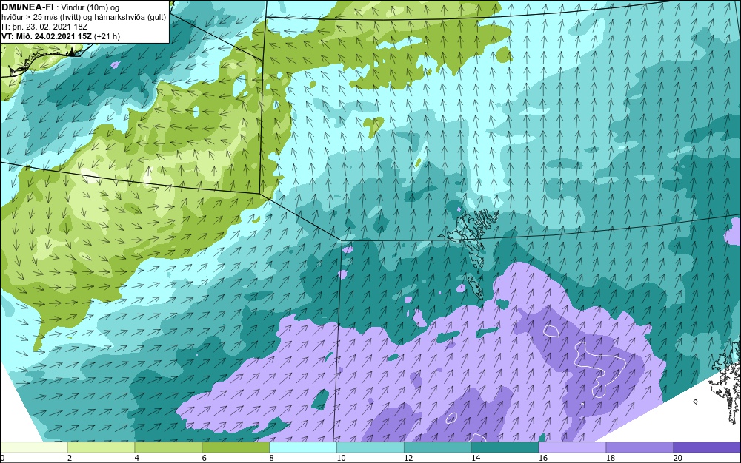The image size is (741, 463).
Task: Click the legend label "14"
Action: tap(476, 458)
